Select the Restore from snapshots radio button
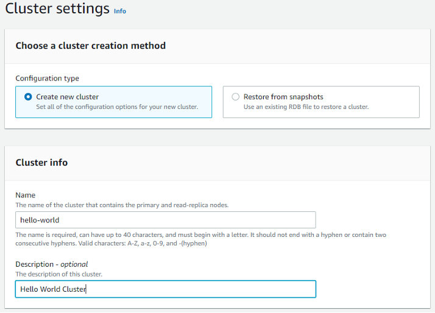435x313 pixels. [236, 97]
